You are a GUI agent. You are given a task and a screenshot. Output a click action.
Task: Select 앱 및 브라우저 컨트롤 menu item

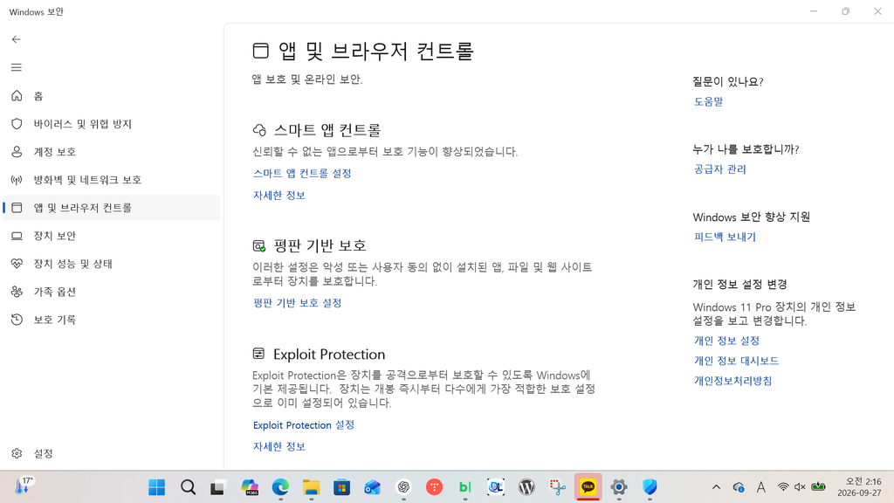tap(112, 208)
